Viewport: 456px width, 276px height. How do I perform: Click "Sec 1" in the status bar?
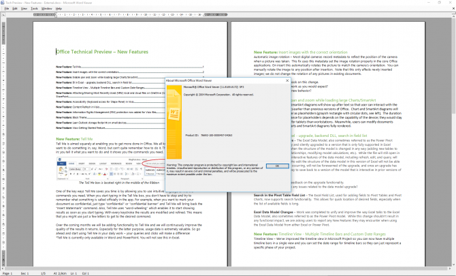[25, 273]
